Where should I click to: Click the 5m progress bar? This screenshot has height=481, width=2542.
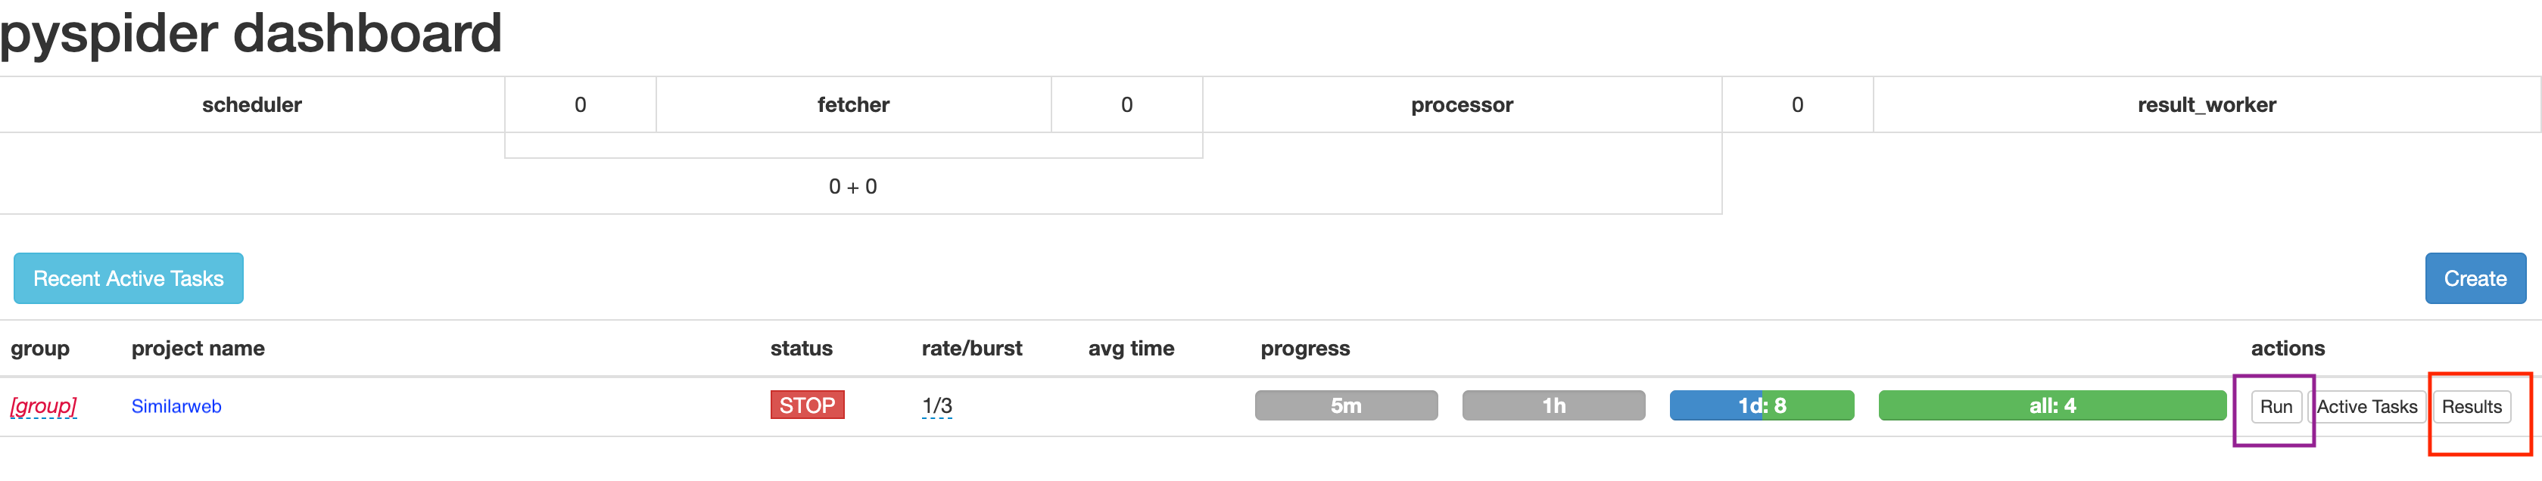point(1346,405)
